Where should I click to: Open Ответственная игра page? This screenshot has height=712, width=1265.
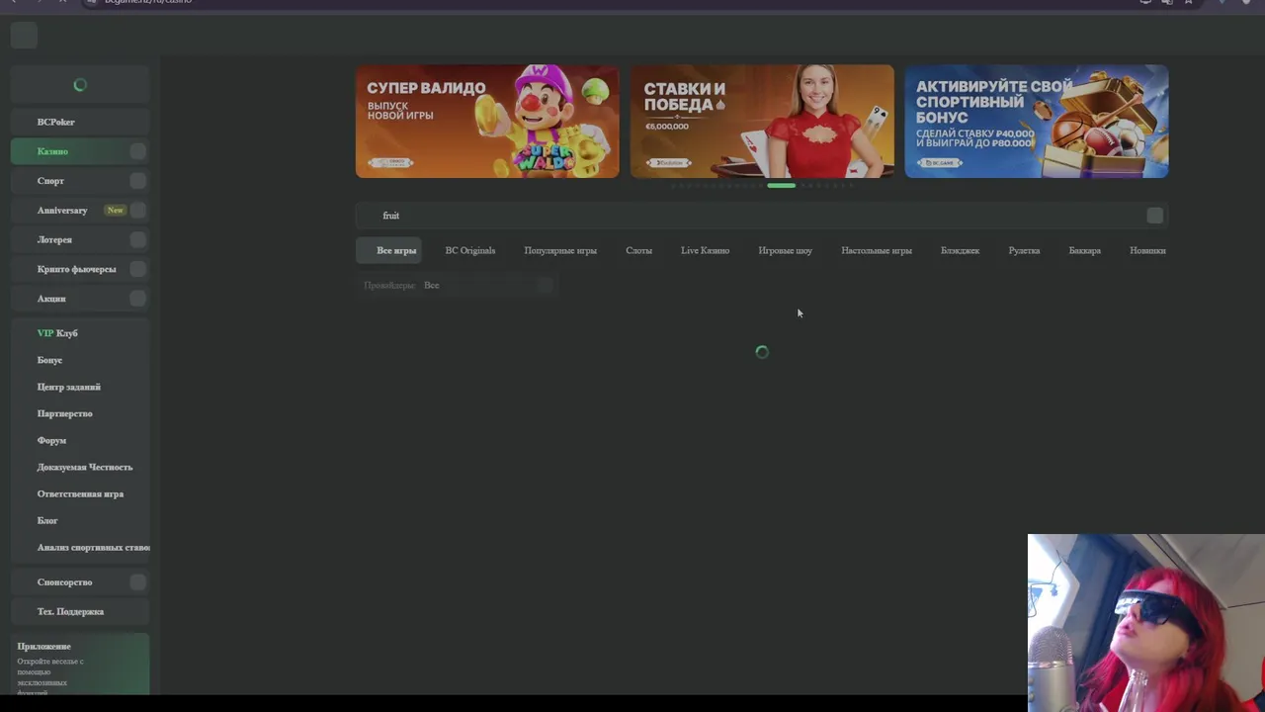click(80, 493)
